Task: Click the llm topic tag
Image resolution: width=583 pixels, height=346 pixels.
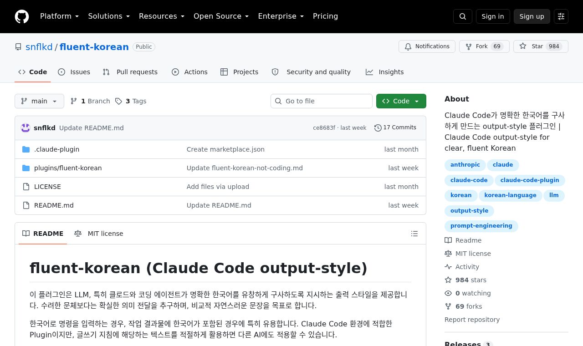Action: 554,195
